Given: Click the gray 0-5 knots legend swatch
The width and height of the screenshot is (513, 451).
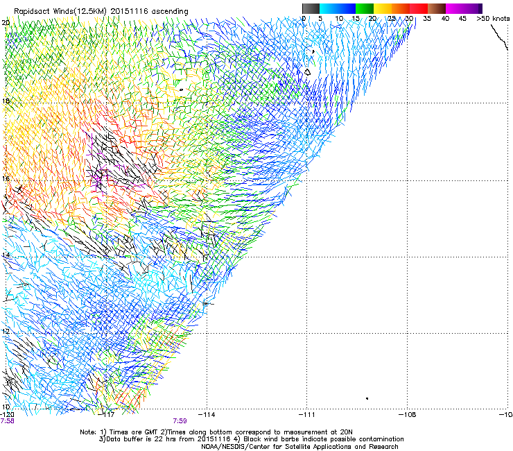Looking at the screenshot, I should (x=311, y=8).
